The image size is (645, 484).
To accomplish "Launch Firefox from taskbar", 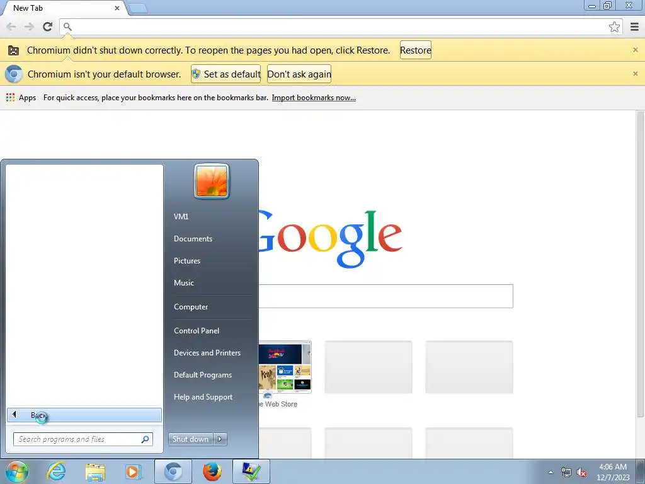I will [x=212, y=471].
